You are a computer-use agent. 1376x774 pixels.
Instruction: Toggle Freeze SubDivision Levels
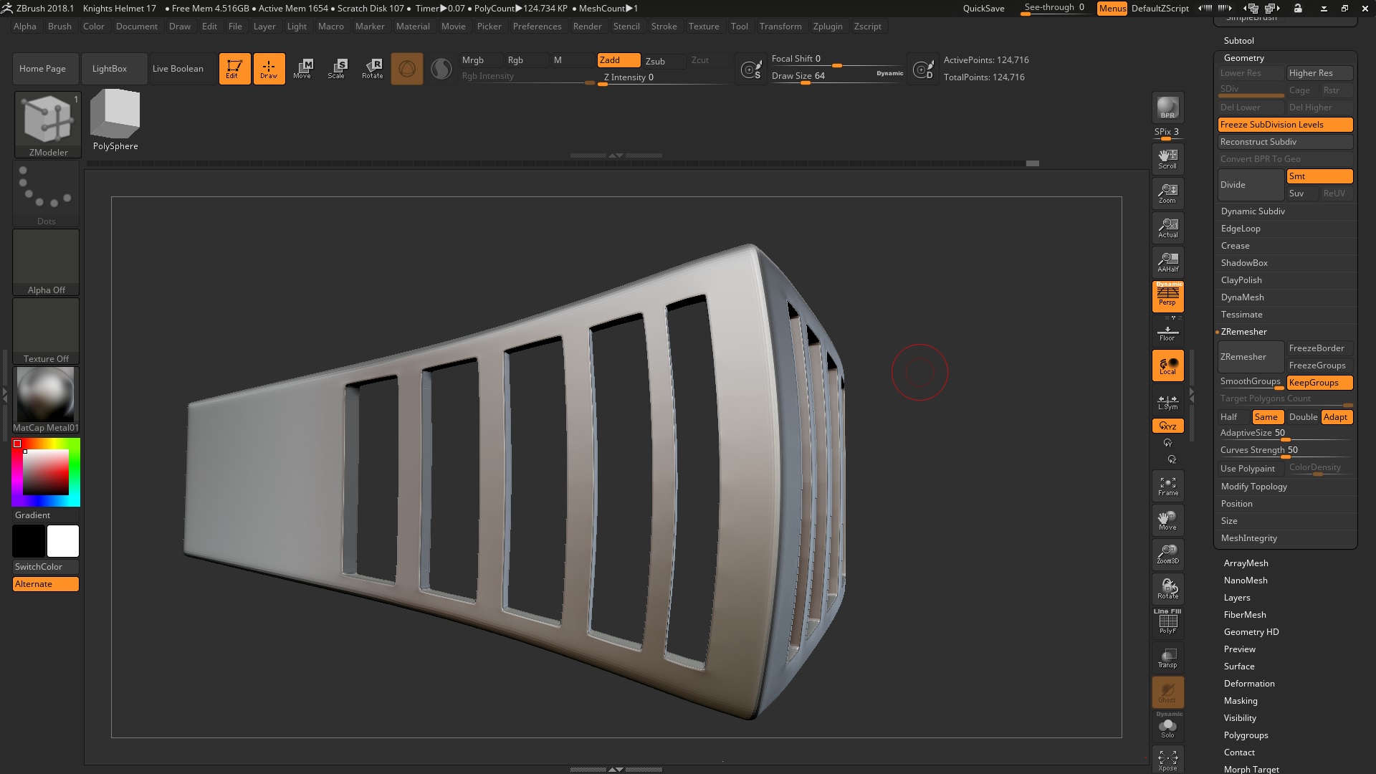(x=1285, y=125)
